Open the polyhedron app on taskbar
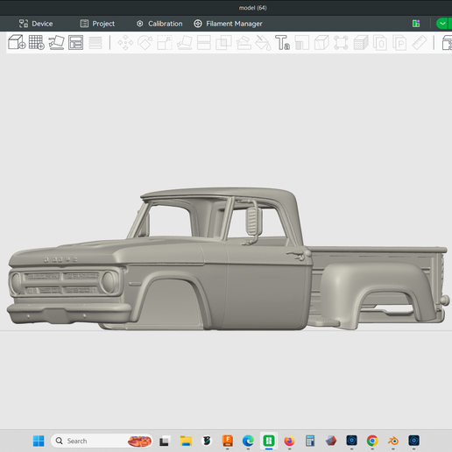Image resolution: width=452 pixels, height=452 pixels. tap(331, 441)
